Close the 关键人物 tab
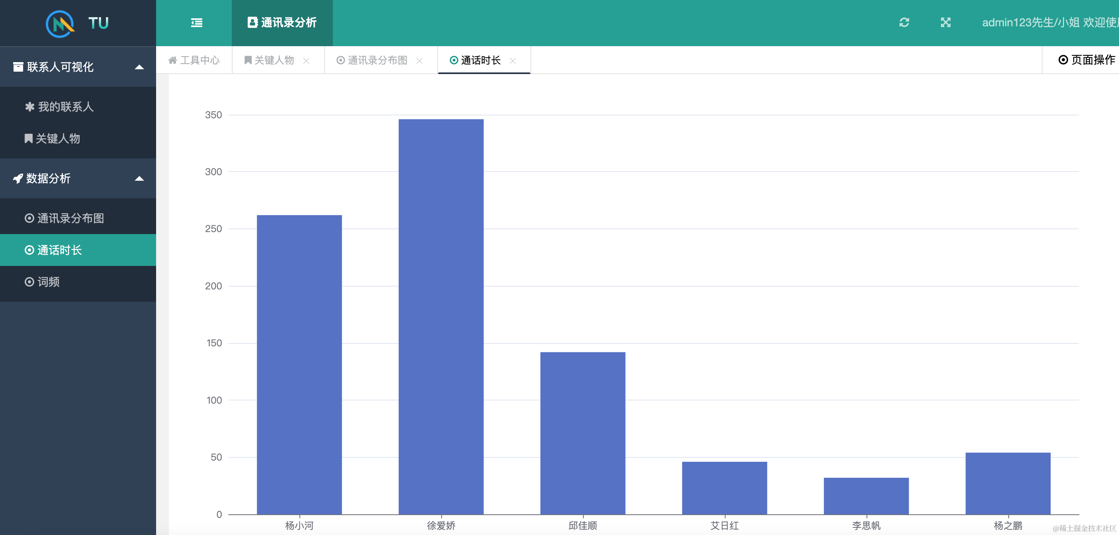 [x=306, y=61]
